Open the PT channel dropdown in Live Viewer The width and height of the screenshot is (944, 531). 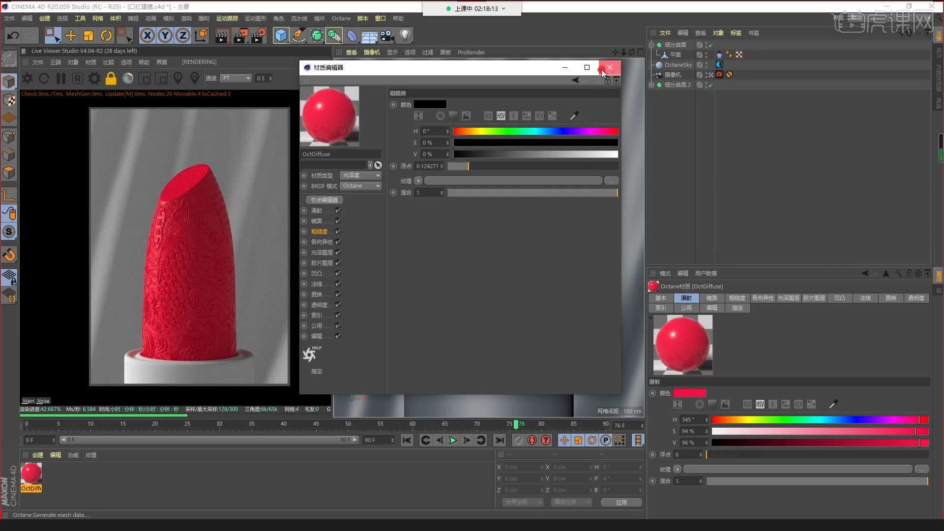pos(236,78)
